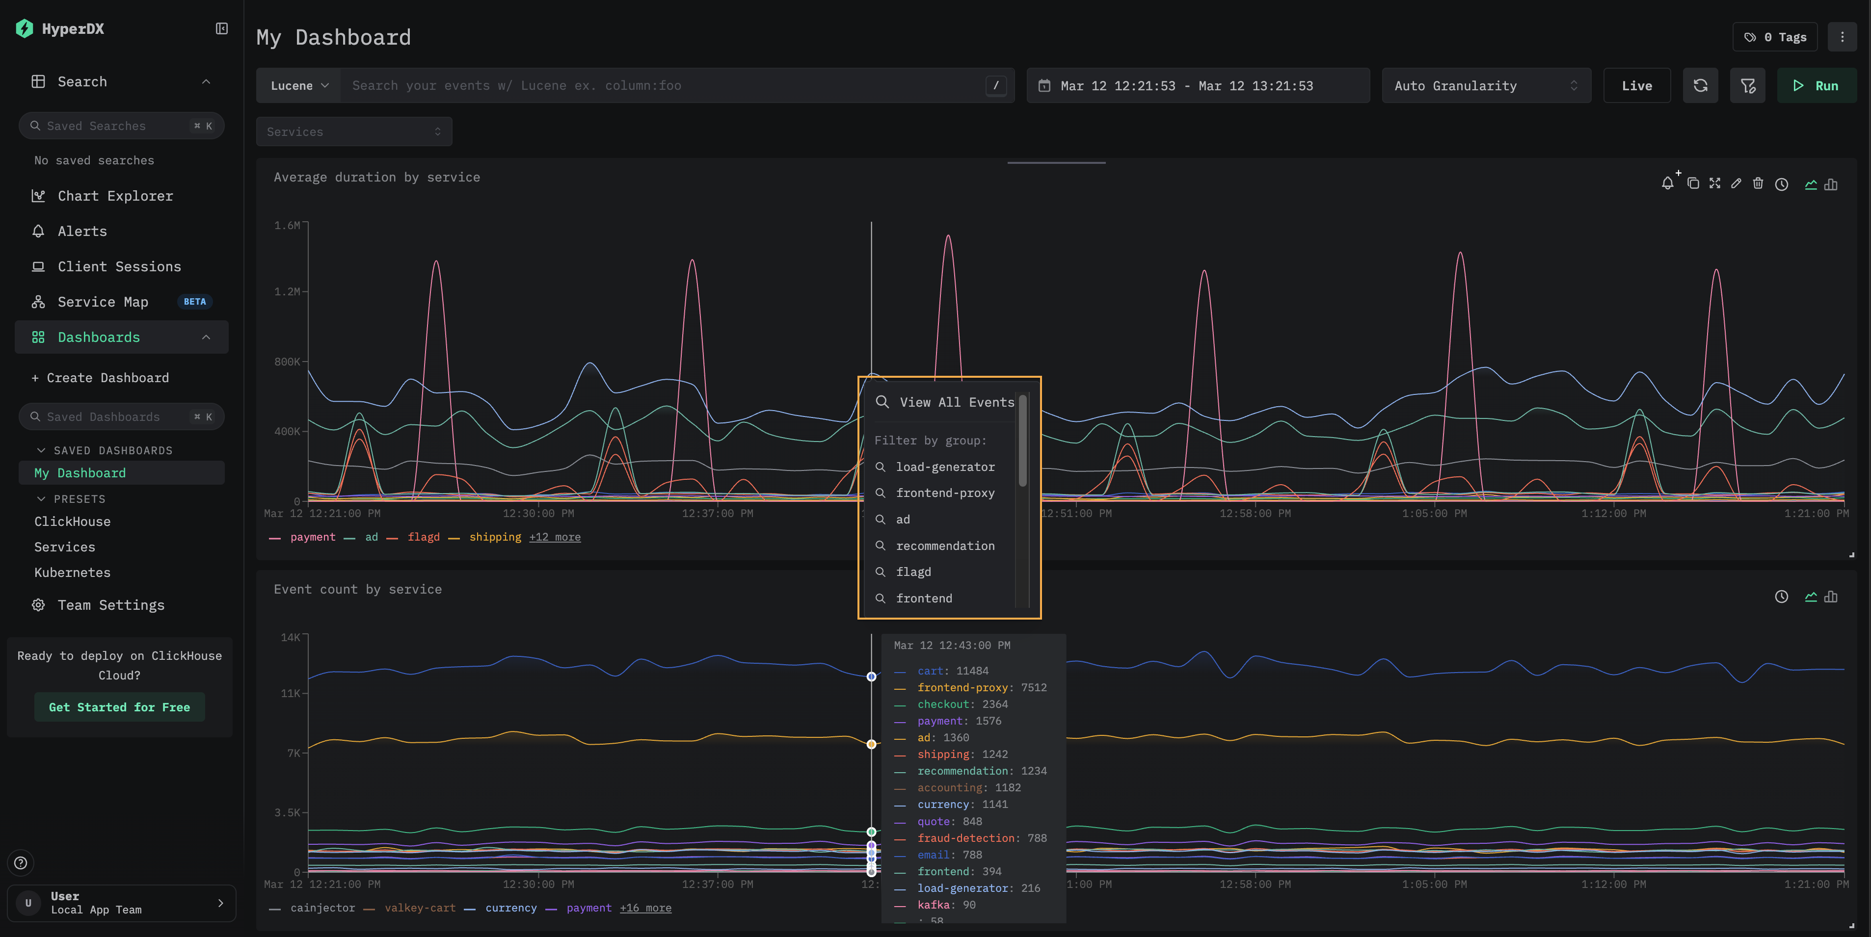This screenshot has height=937, width=1871.
Task: Toggle Live mode on
Action: click(x=1636, y=86)
